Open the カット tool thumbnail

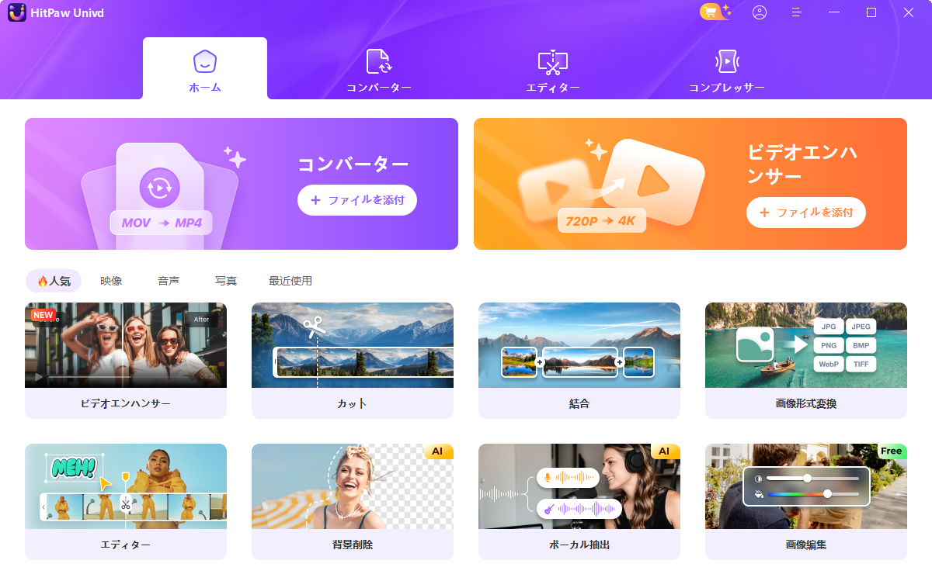[353, 345]
